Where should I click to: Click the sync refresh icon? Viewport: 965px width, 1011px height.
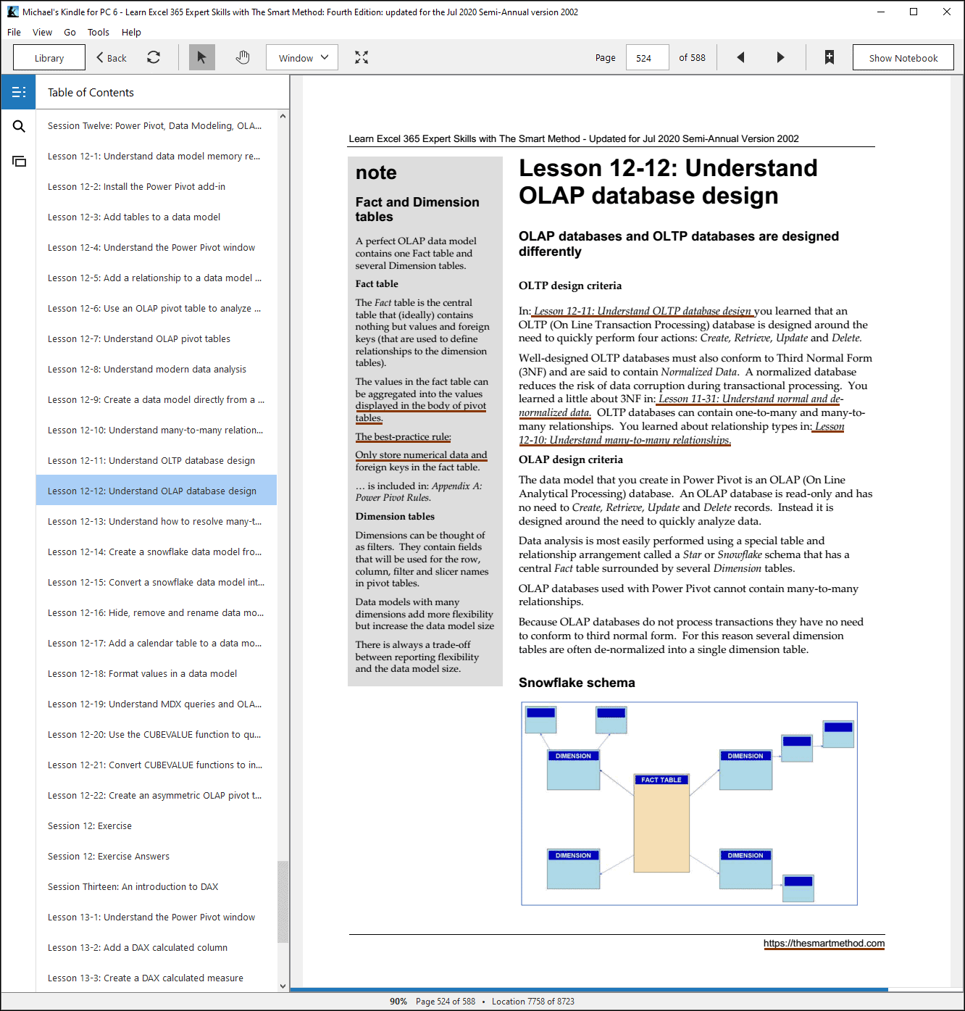154,57
